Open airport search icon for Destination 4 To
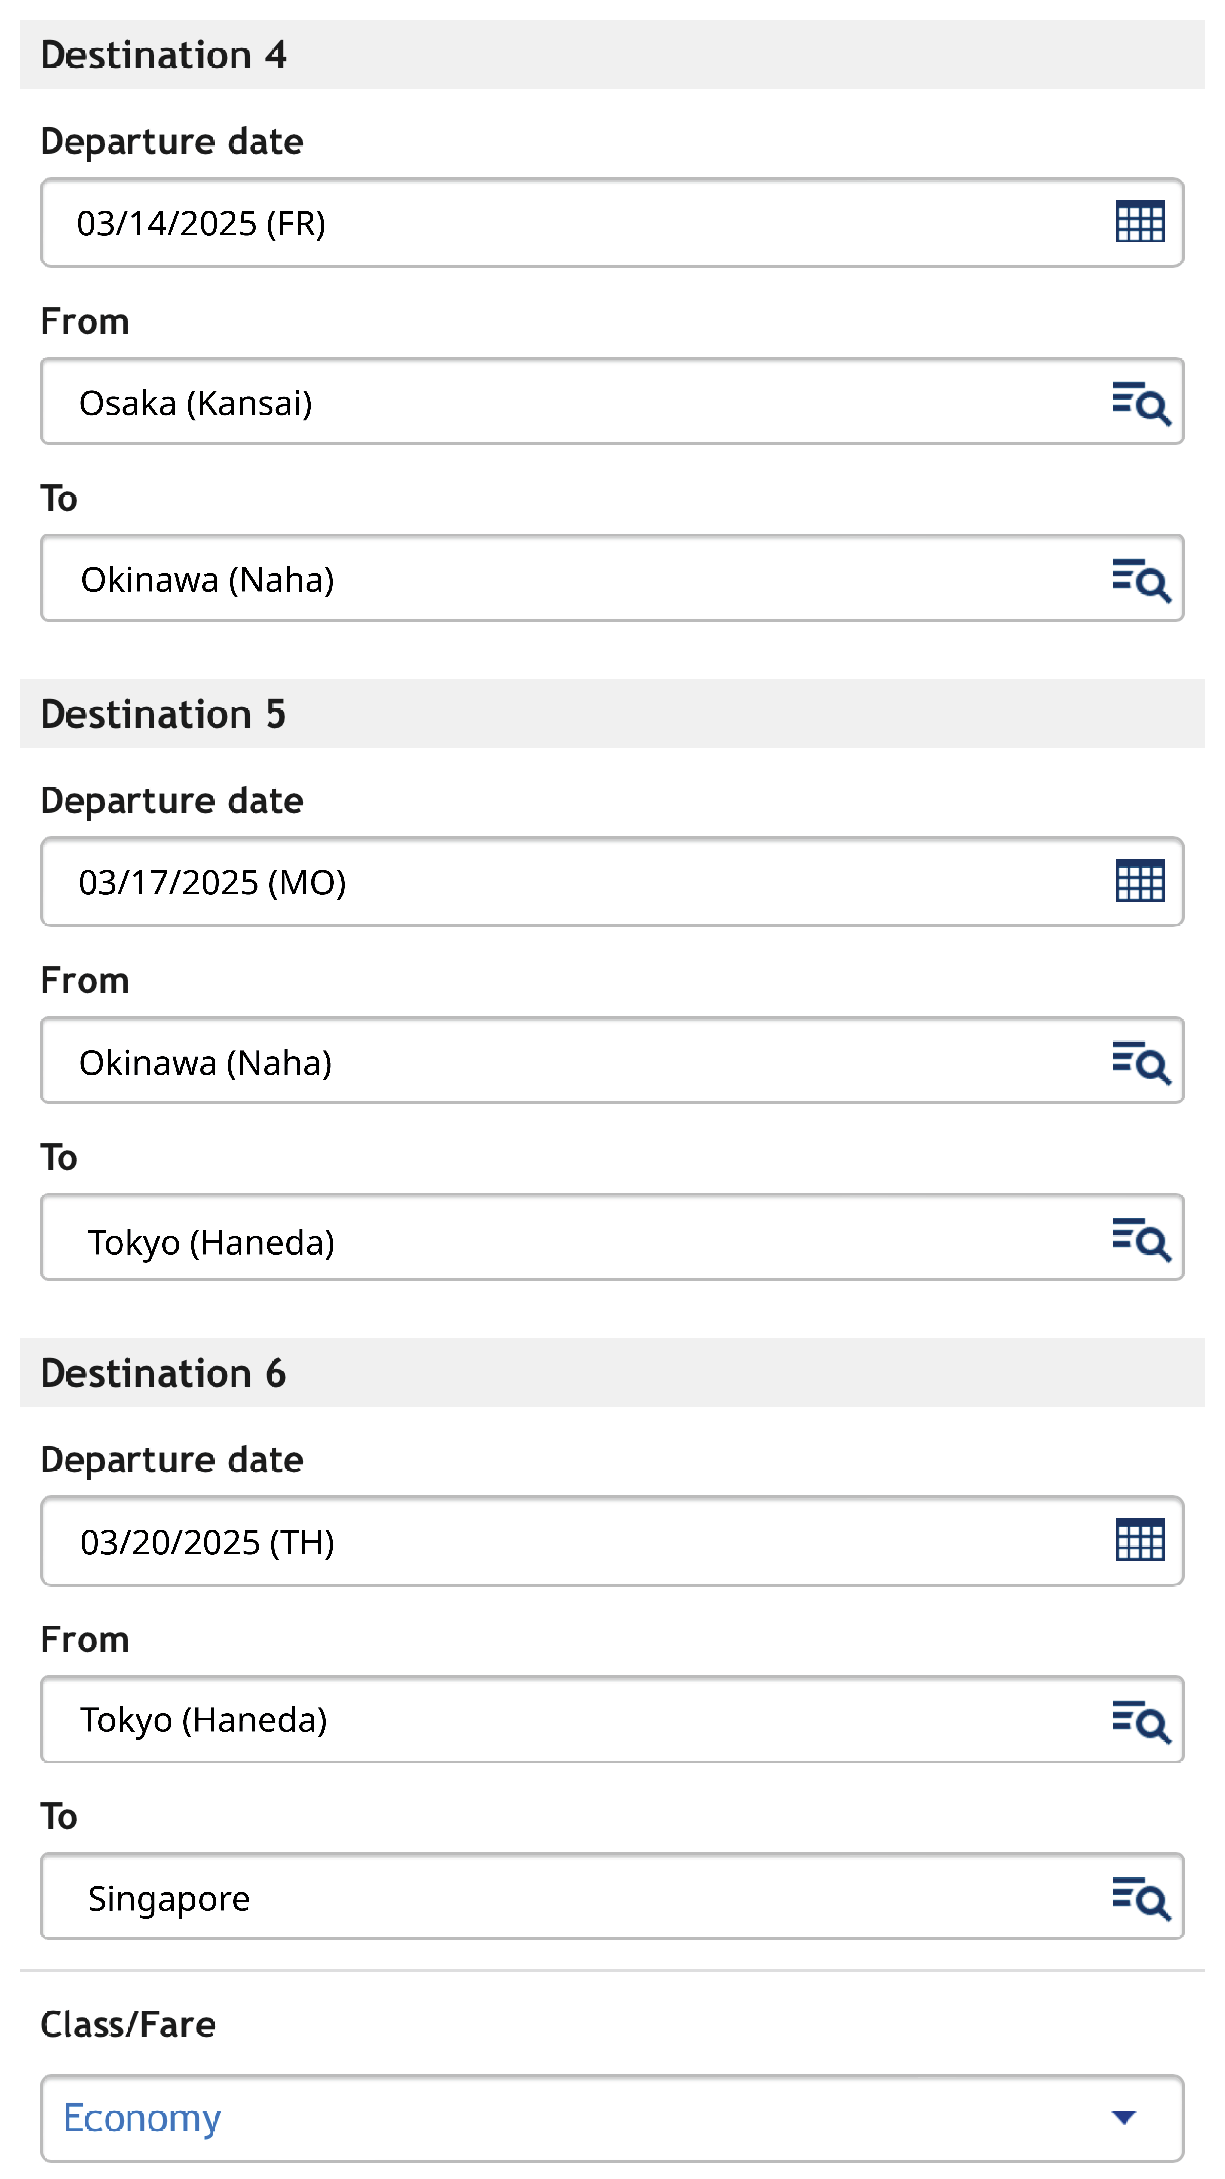Viewport: 1225px width, 2179px height. (x=1140, y=579)
